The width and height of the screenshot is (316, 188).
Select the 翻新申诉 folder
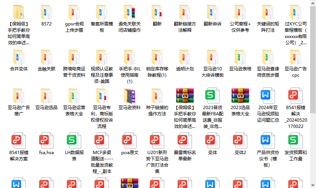212,13
